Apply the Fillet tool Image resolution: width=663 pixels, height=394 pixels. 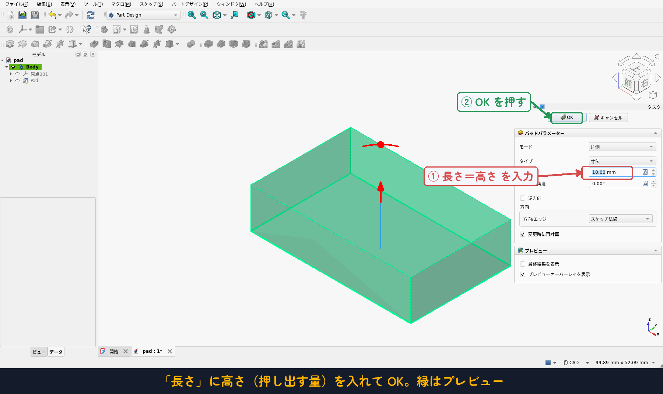tap(208, 44)
